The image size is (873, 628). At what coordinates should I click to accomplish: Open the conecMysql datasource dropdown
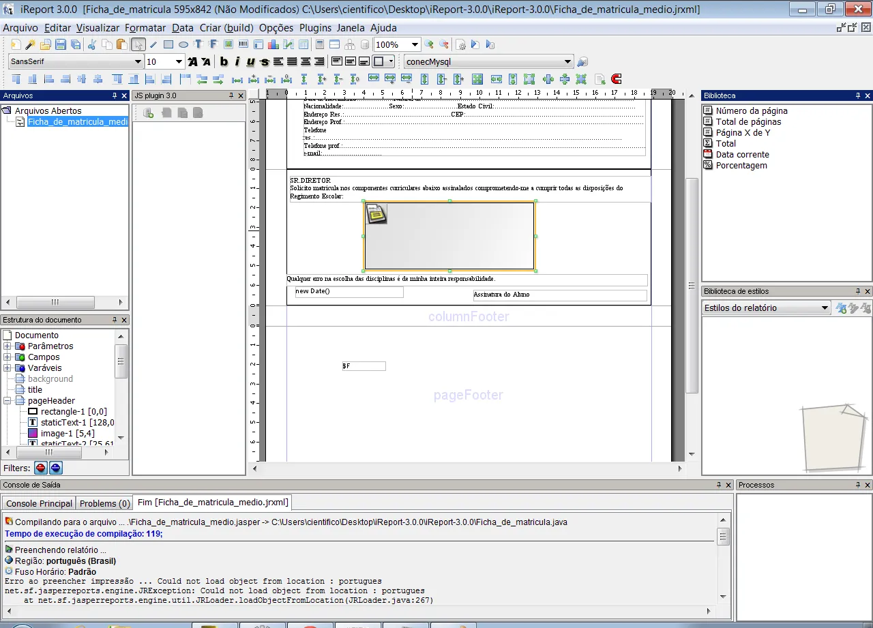click(567, 62)
